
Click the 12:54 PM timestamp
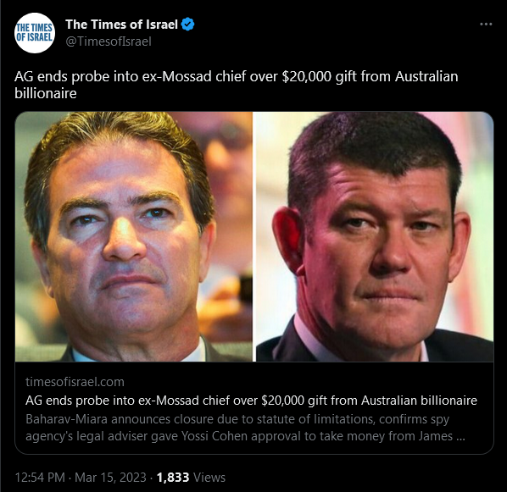coord(40,478)
